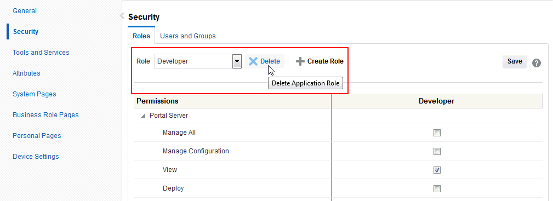Click the blue X Delete icon

253,61
